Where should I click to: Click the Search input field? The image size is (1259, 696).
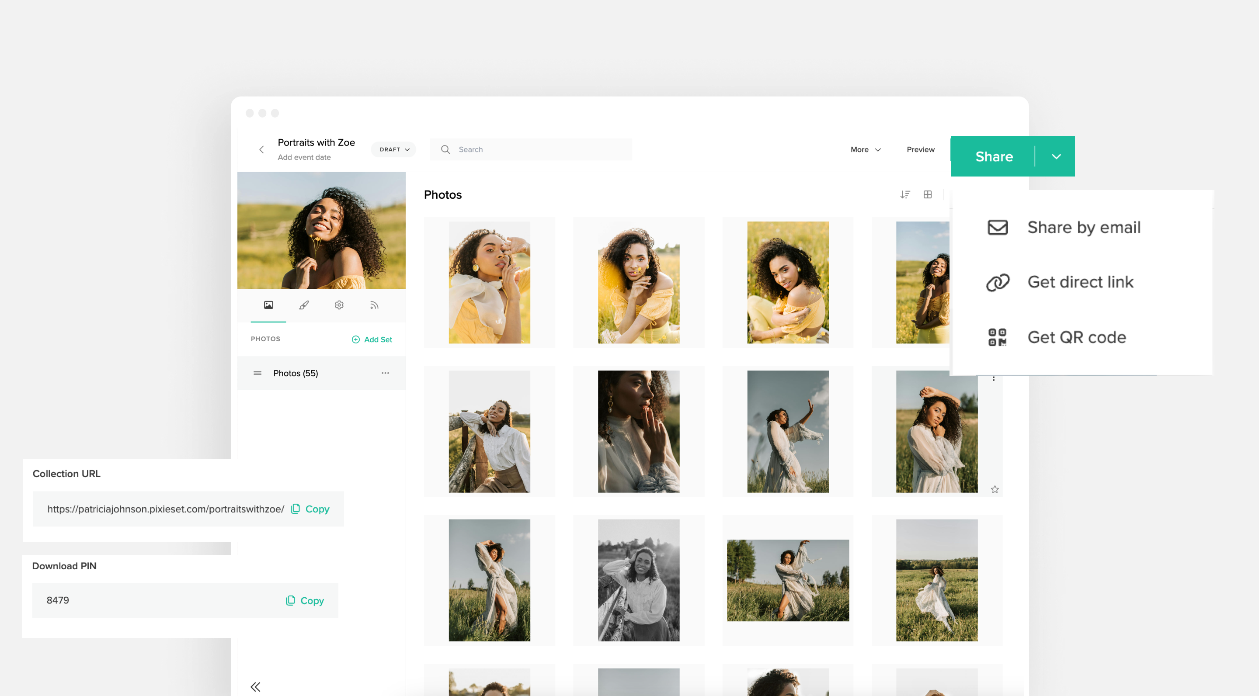point(531,149)
